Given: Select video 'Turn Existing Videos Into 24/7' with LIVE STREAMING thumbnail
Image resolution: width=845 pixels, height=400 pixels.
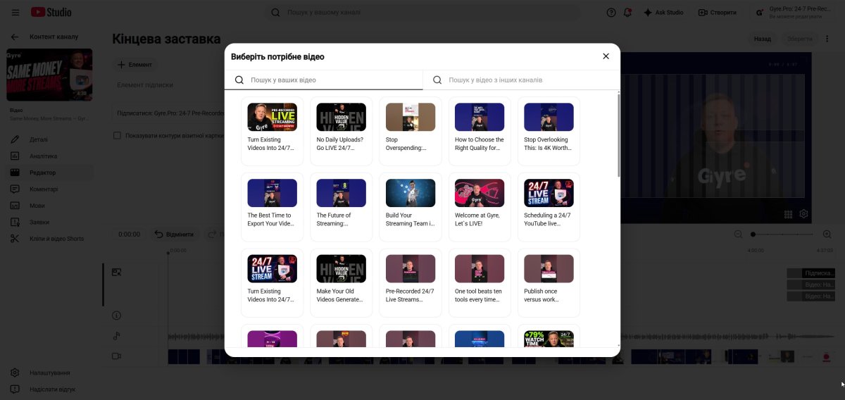Looking at the screenshot, I should (272, 131).
